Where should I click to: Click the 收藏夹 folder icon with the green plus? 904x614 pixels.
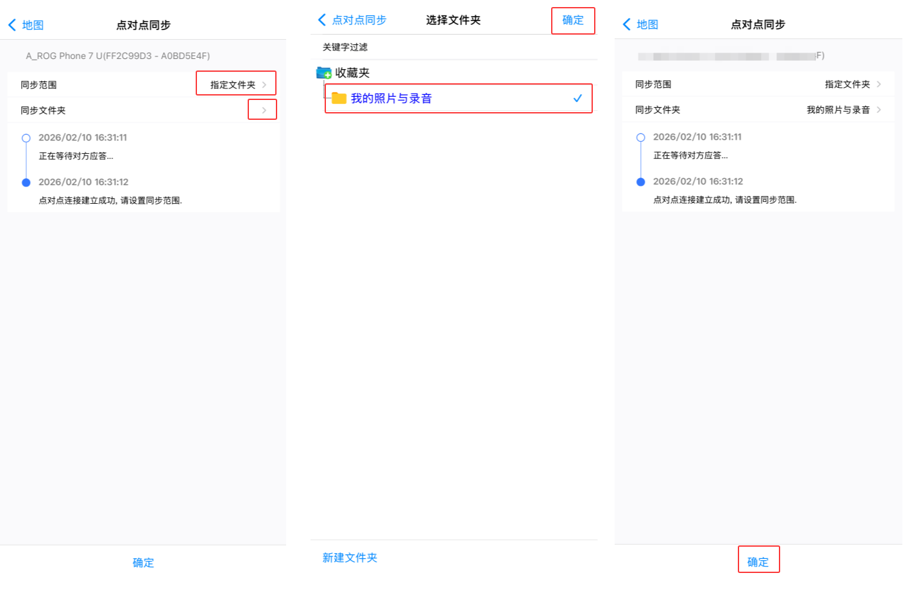323,73
